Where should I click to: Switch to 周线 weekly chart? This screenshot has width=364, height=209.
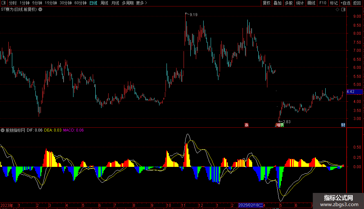coord(104,3)
